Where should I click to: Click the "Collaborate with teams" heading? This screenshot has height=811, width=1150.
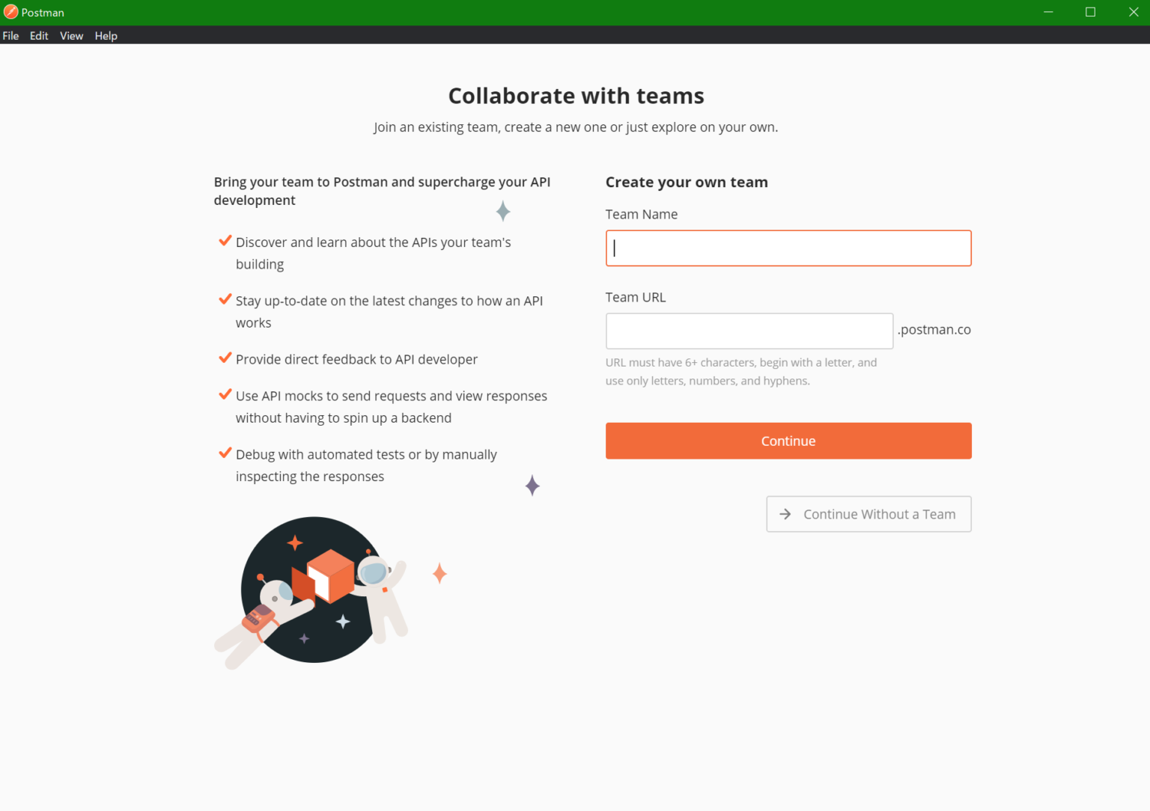coord(576,96)
